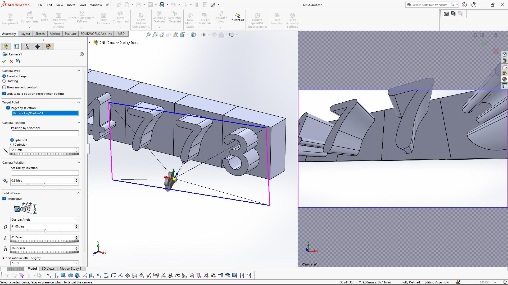Click Bill of Materials button

(x=205, y=18)
